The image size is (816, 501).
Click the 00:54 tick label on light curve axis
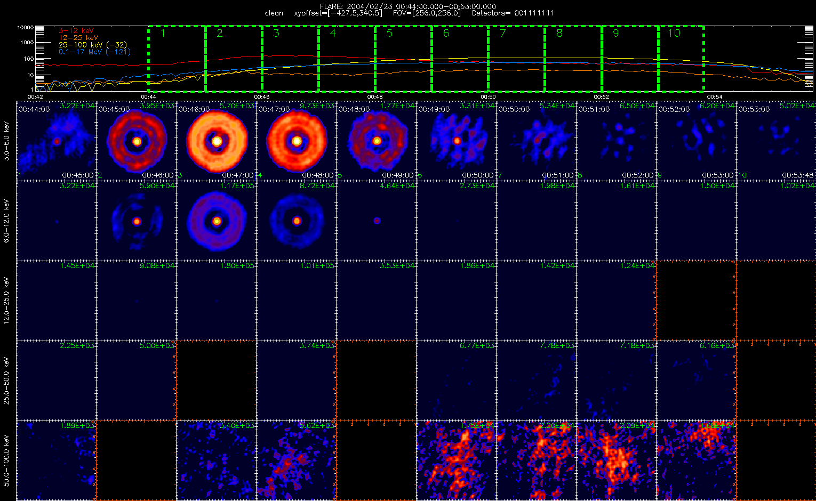(714, 96)
